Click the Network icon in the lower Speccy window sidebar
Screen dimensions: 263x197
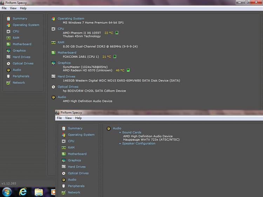coord(63,193)
